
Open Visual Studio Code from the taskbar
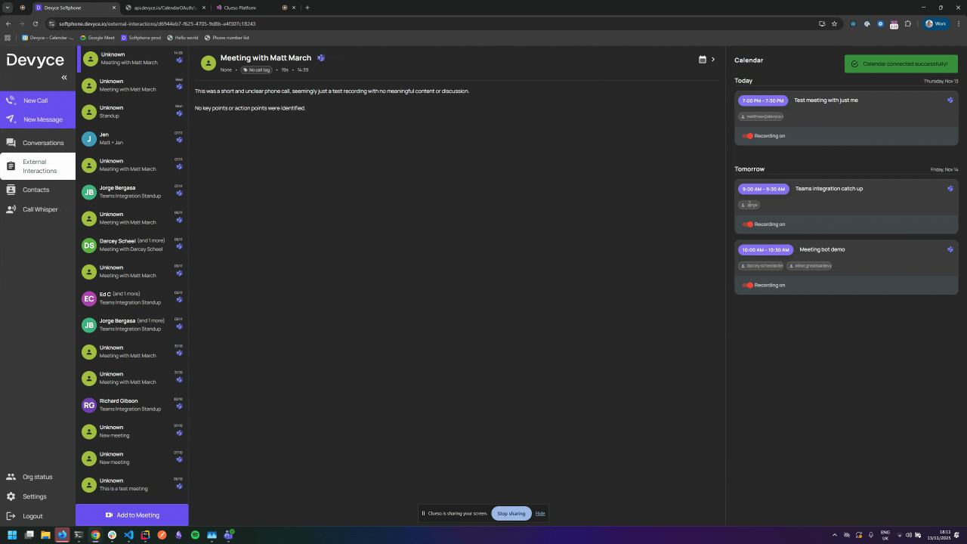point(128,535)
